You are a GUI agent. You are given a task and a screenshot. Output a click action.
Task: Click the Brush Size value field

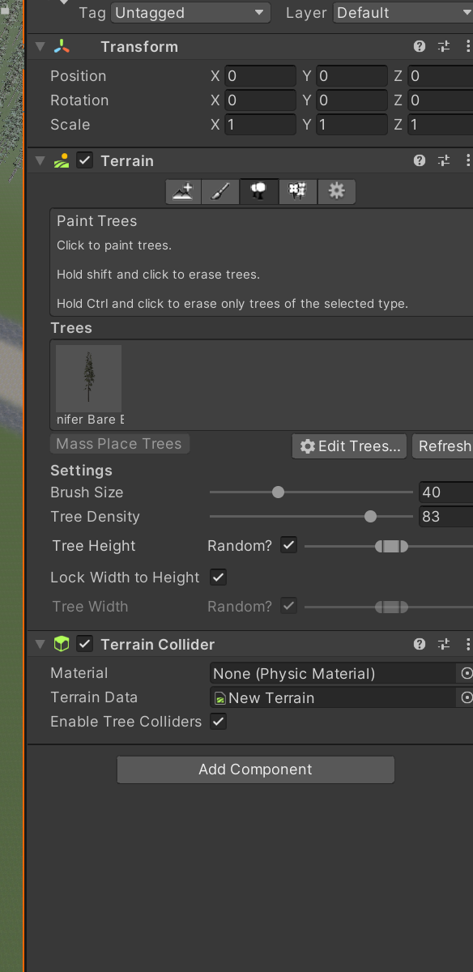[x=445, y=492]
